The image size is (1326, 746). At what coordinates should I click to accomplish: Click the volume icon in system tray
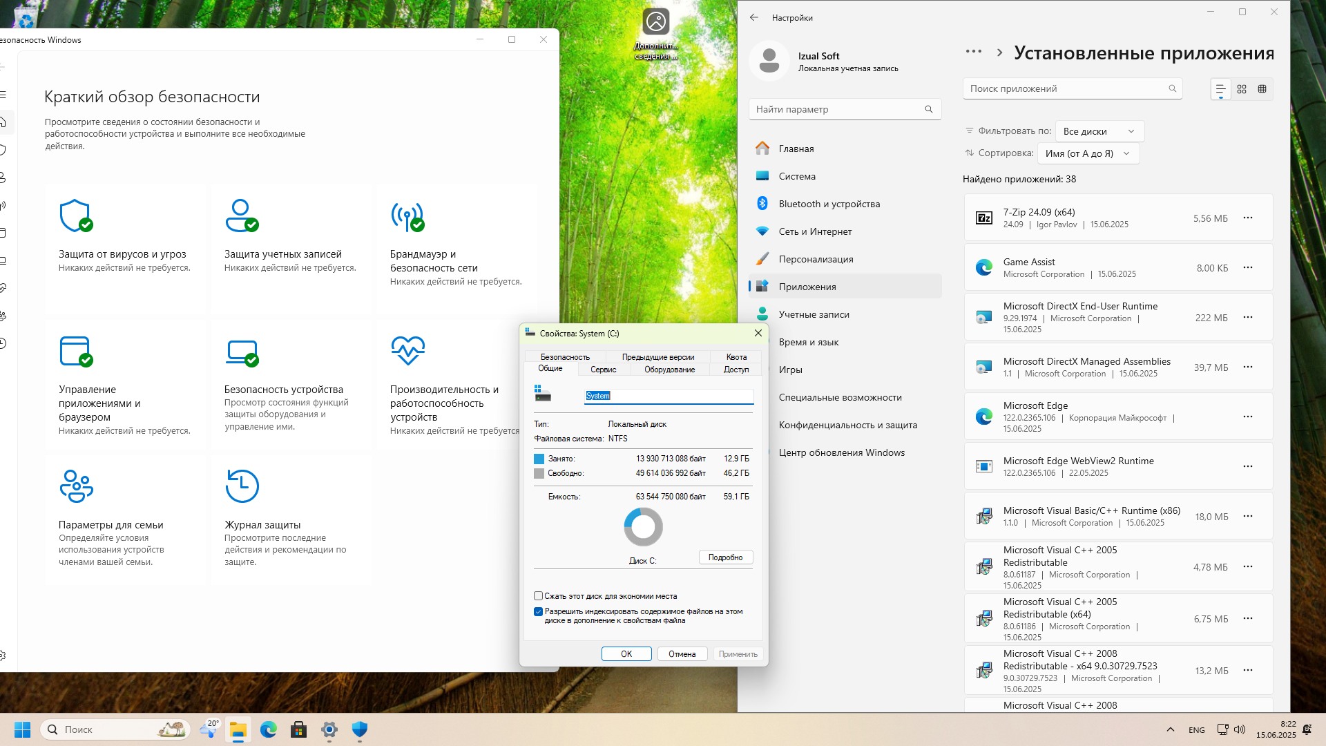tap(1240, 729)
